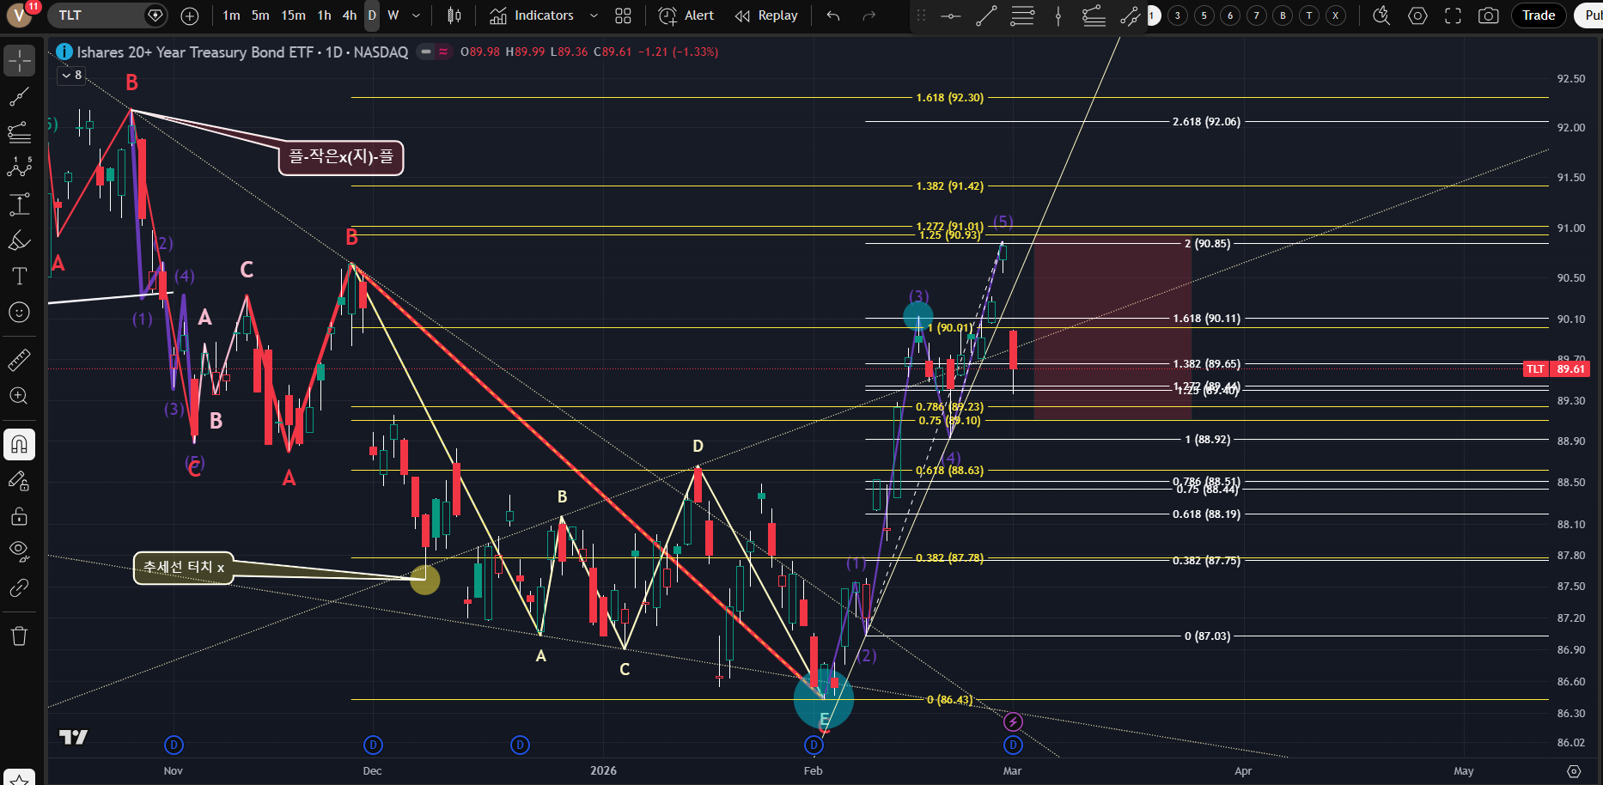Enter fullscreen mode

tap(1453, 15)
